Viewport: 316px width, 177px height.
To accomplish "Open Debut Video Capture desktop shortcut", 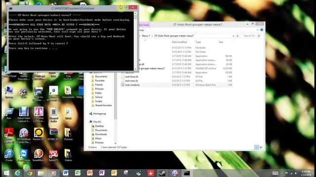I will click(x=24, y=115).
